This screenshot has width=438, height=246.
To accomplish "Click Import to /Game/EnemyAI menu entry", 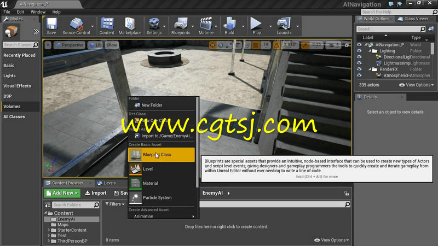I will (x=162, y=136).
